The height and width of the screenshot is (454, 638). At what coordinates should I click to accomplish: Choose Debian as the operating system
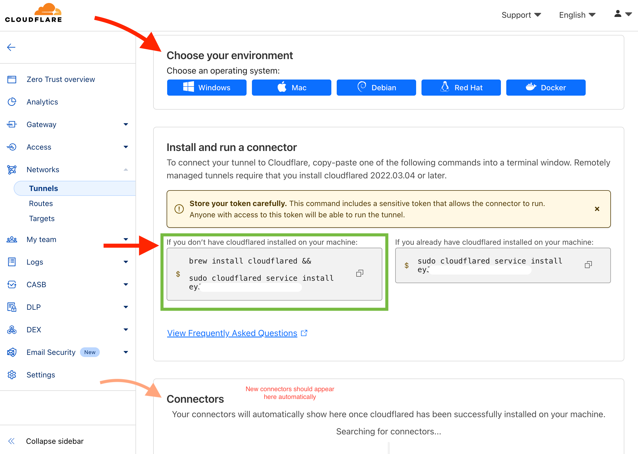[376, 88]
